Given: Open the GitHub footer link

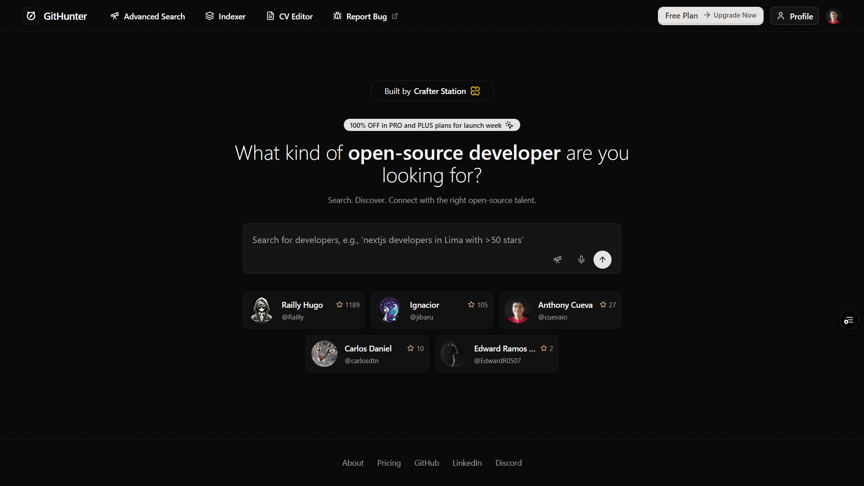Looking at the screenshot, I should tap(426, 463).
